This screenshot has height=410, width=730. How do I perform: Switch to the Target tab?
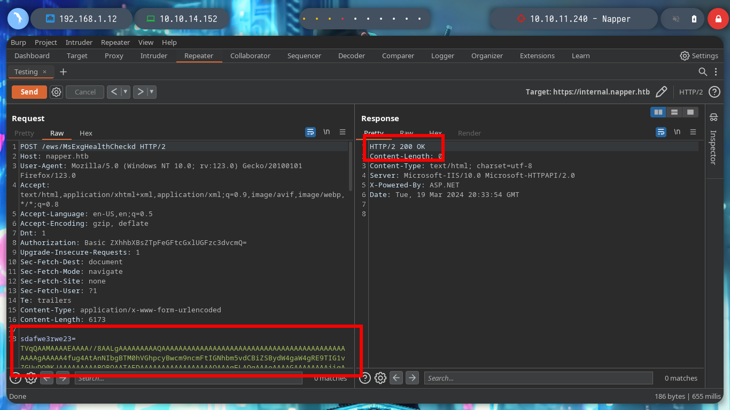click(77, 56)
